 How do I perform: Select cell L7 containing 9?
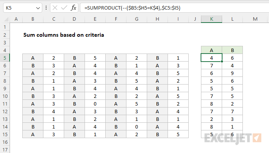232,73
